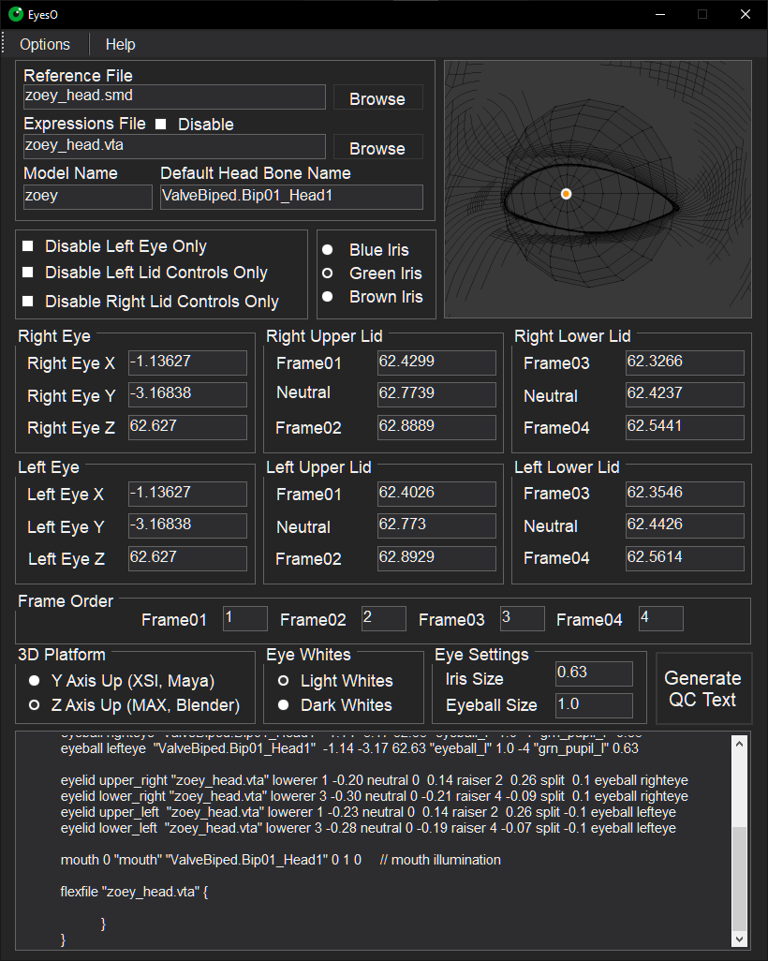Image resolution: width=768 pixels, height=961 pixels.
Task: Click Frame Order Frame04 field
Action: coord(660,618)
